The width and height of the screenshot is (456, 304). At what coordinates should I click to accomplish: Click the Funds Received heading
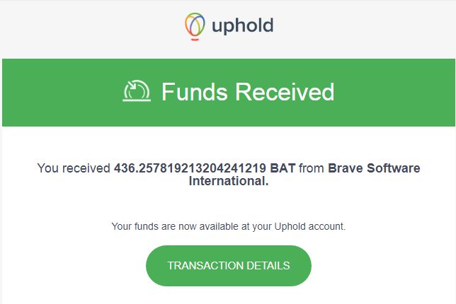[x=247, y=93]
